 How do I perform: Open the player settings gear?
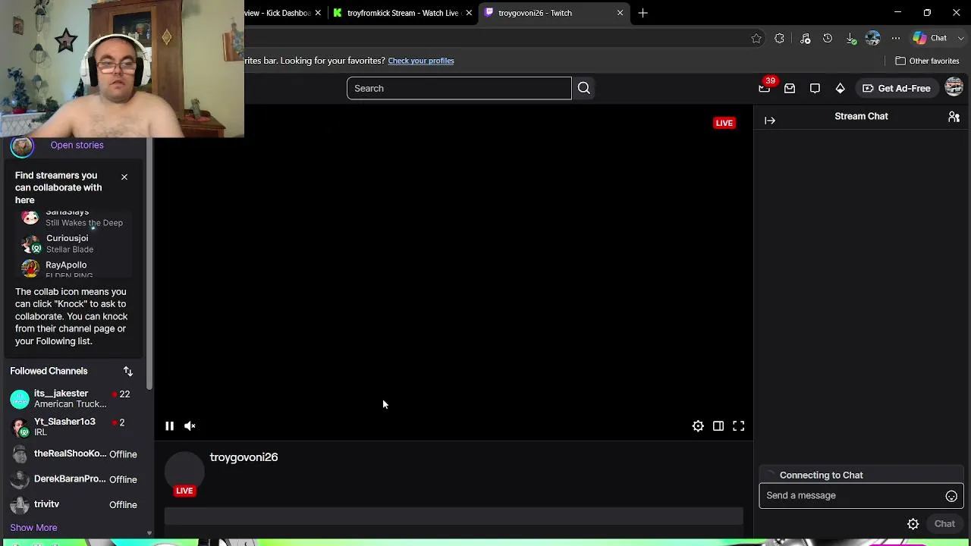[698, 426]
